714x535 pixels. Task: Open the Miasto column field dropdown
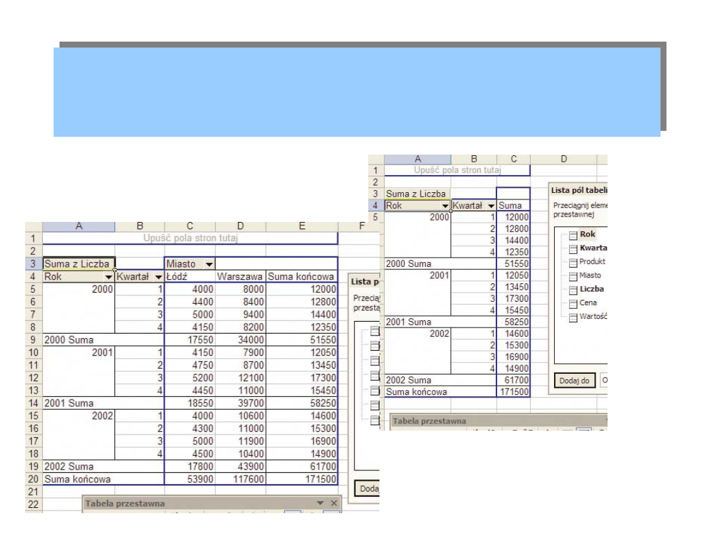[209, 264]
